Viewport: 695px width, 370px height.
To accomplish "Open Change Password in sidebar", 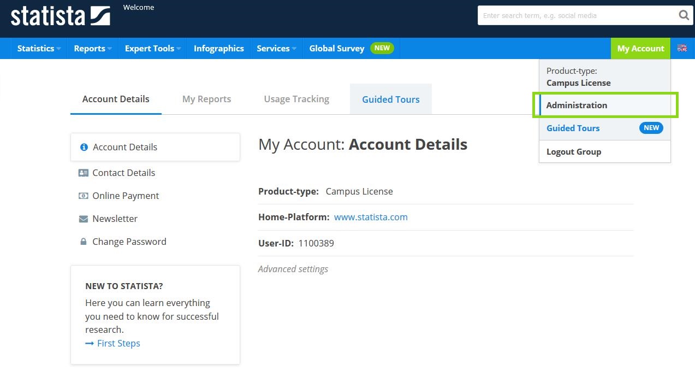I will click(x=129, y=242).
